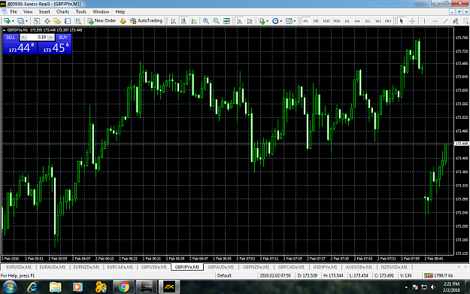Expand the Templates dropdown arrow

click(x=295, y=21)
